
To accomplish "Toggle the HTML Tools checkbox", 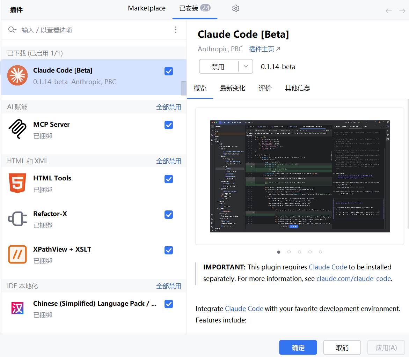I will (x=169, y=179).
